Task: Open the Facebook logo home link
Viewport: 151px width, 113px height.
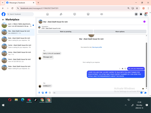Action: pos(4,14)
